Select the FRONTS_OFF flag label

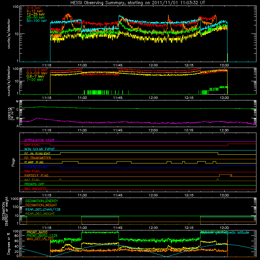[34, 184]
